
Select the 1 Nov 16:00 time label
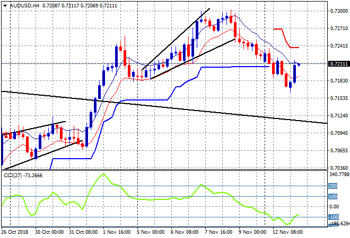(x=116, y=232)
